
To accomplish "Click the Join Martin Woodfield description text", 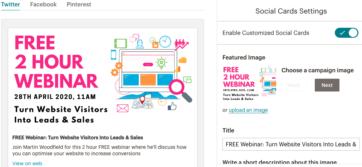I will (x=99, y=150).
